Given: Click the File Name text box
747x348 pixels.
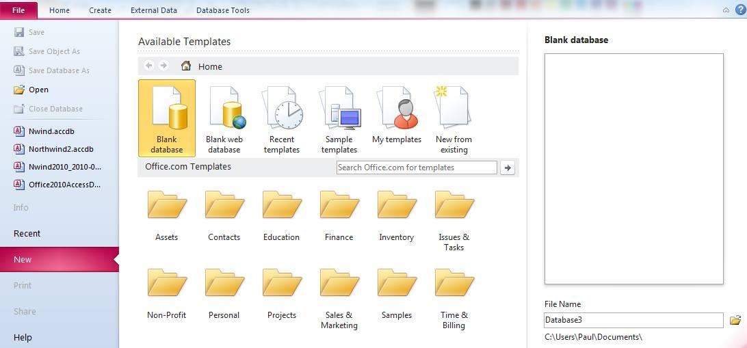Looking at the screenshot, I should point(633,320).
